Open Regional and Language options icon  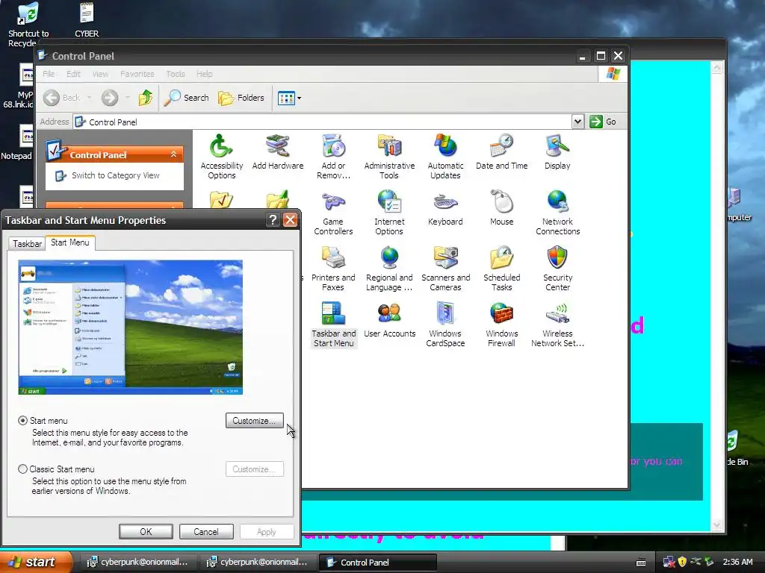pyautogui.click(x=389, y=269)
